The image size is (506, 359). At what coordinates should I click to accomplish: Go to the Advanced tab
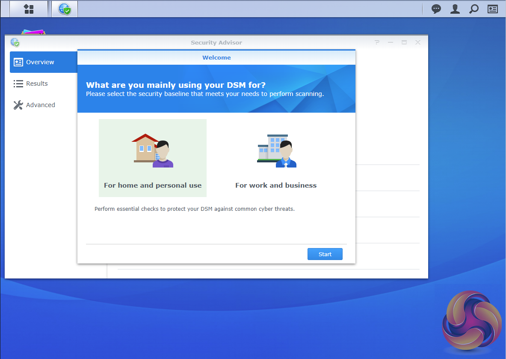44,105
